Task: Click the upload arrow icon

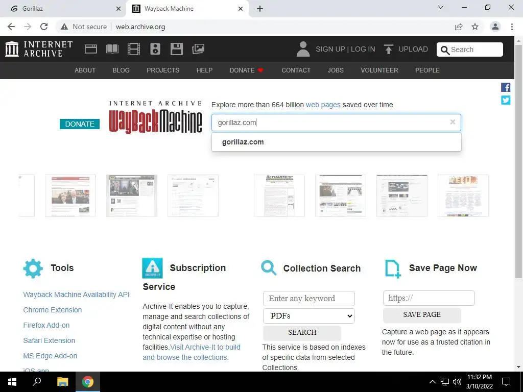Action: 388,49
